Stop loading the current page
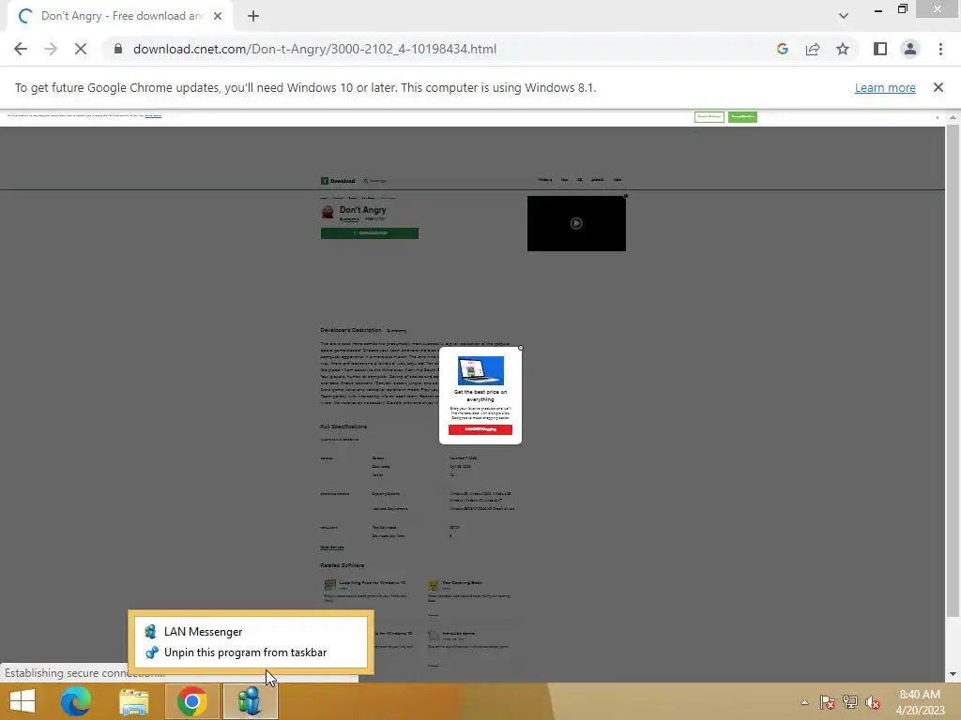The width and height of the screenshot is (961, 720). (x=81, y=49)
